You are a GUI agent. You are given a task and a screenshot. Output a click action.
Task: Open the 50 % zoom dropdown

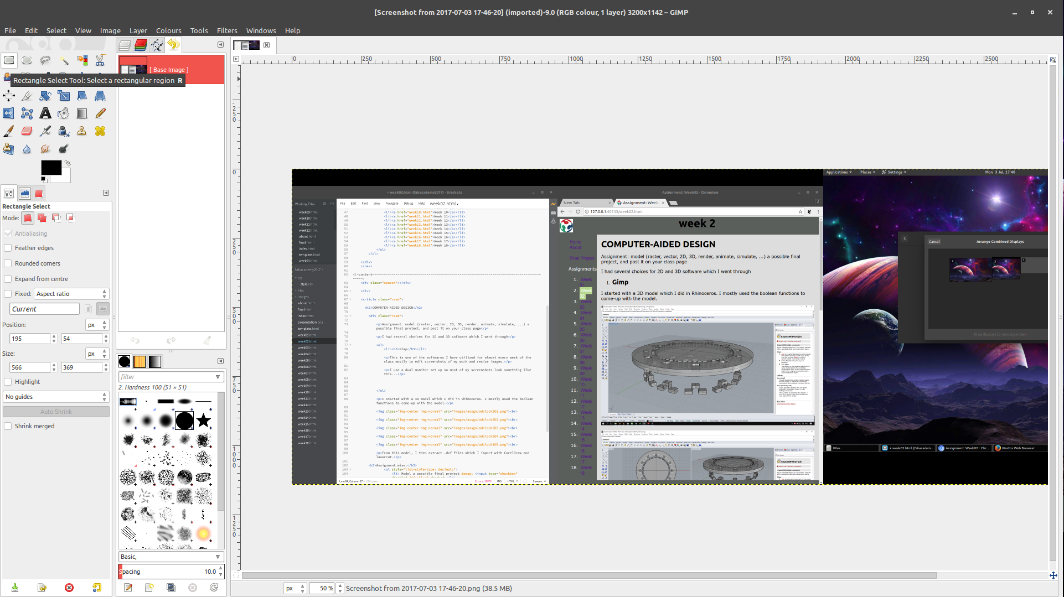point(340,588)
